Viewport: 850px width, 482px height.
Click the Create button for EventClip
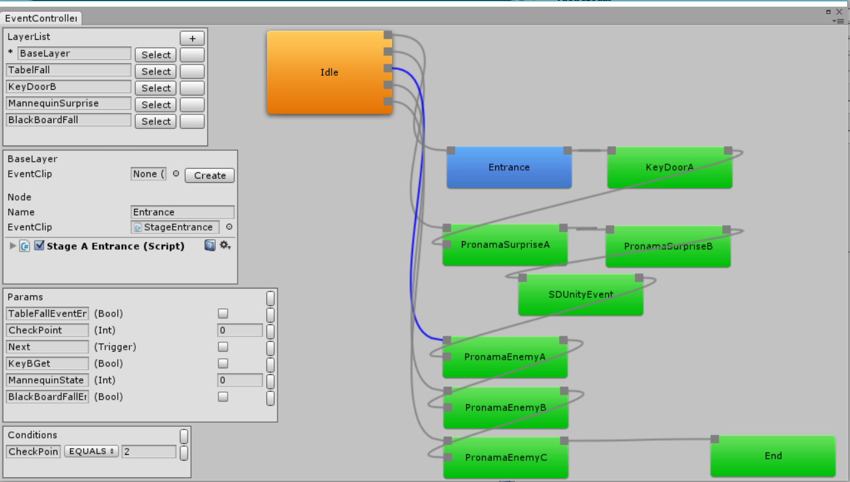[x=210, y=176]
